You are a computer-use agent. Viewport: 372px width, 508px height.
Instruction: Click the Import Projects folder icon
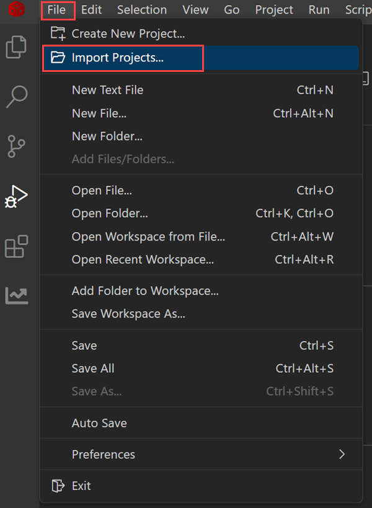click(x=58, y=57)
